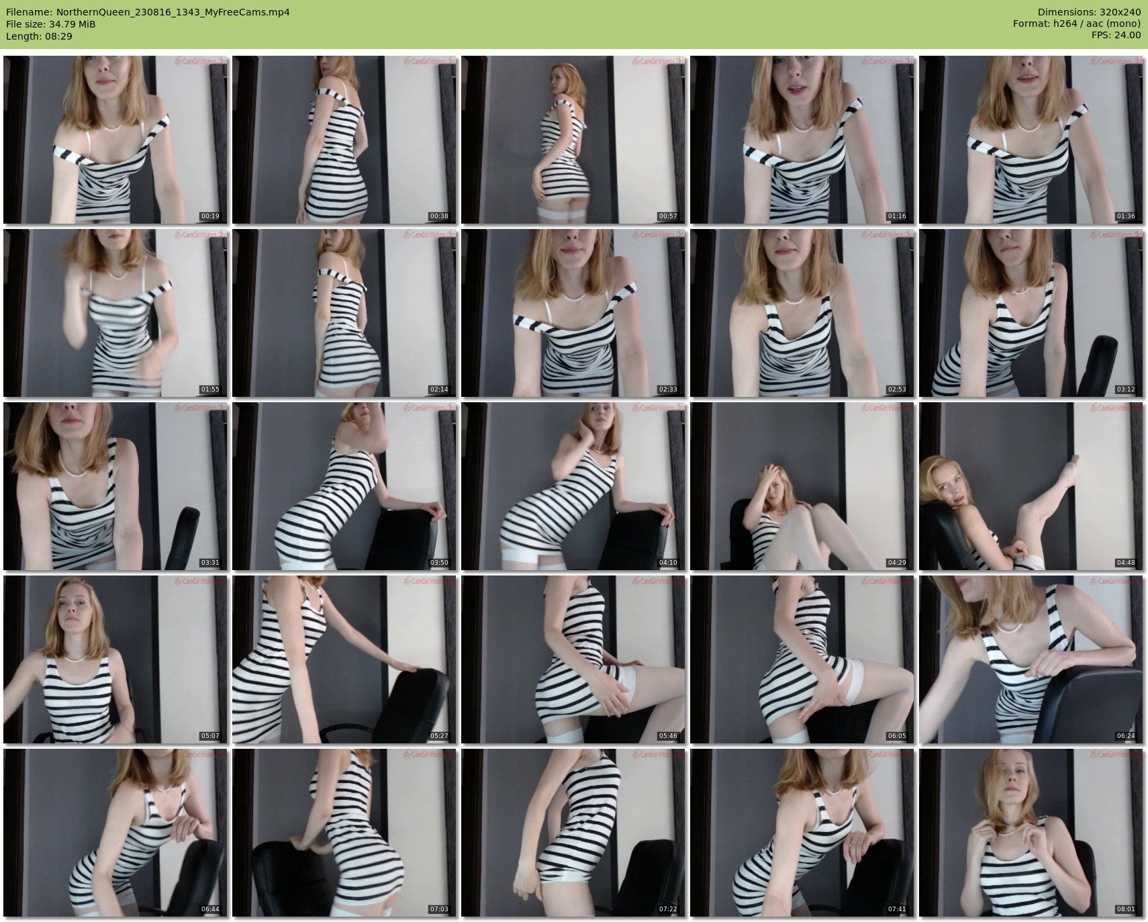Pick the thumbnail marked 02:53
Viewport: 1148px width, 922px height.
click(x=802, y=313)
